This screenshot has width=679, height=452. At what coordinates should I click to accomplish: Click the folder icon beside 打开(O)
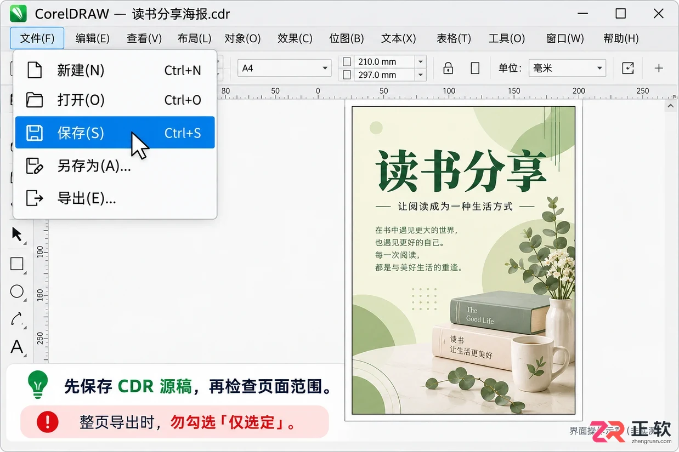(35, 100)
